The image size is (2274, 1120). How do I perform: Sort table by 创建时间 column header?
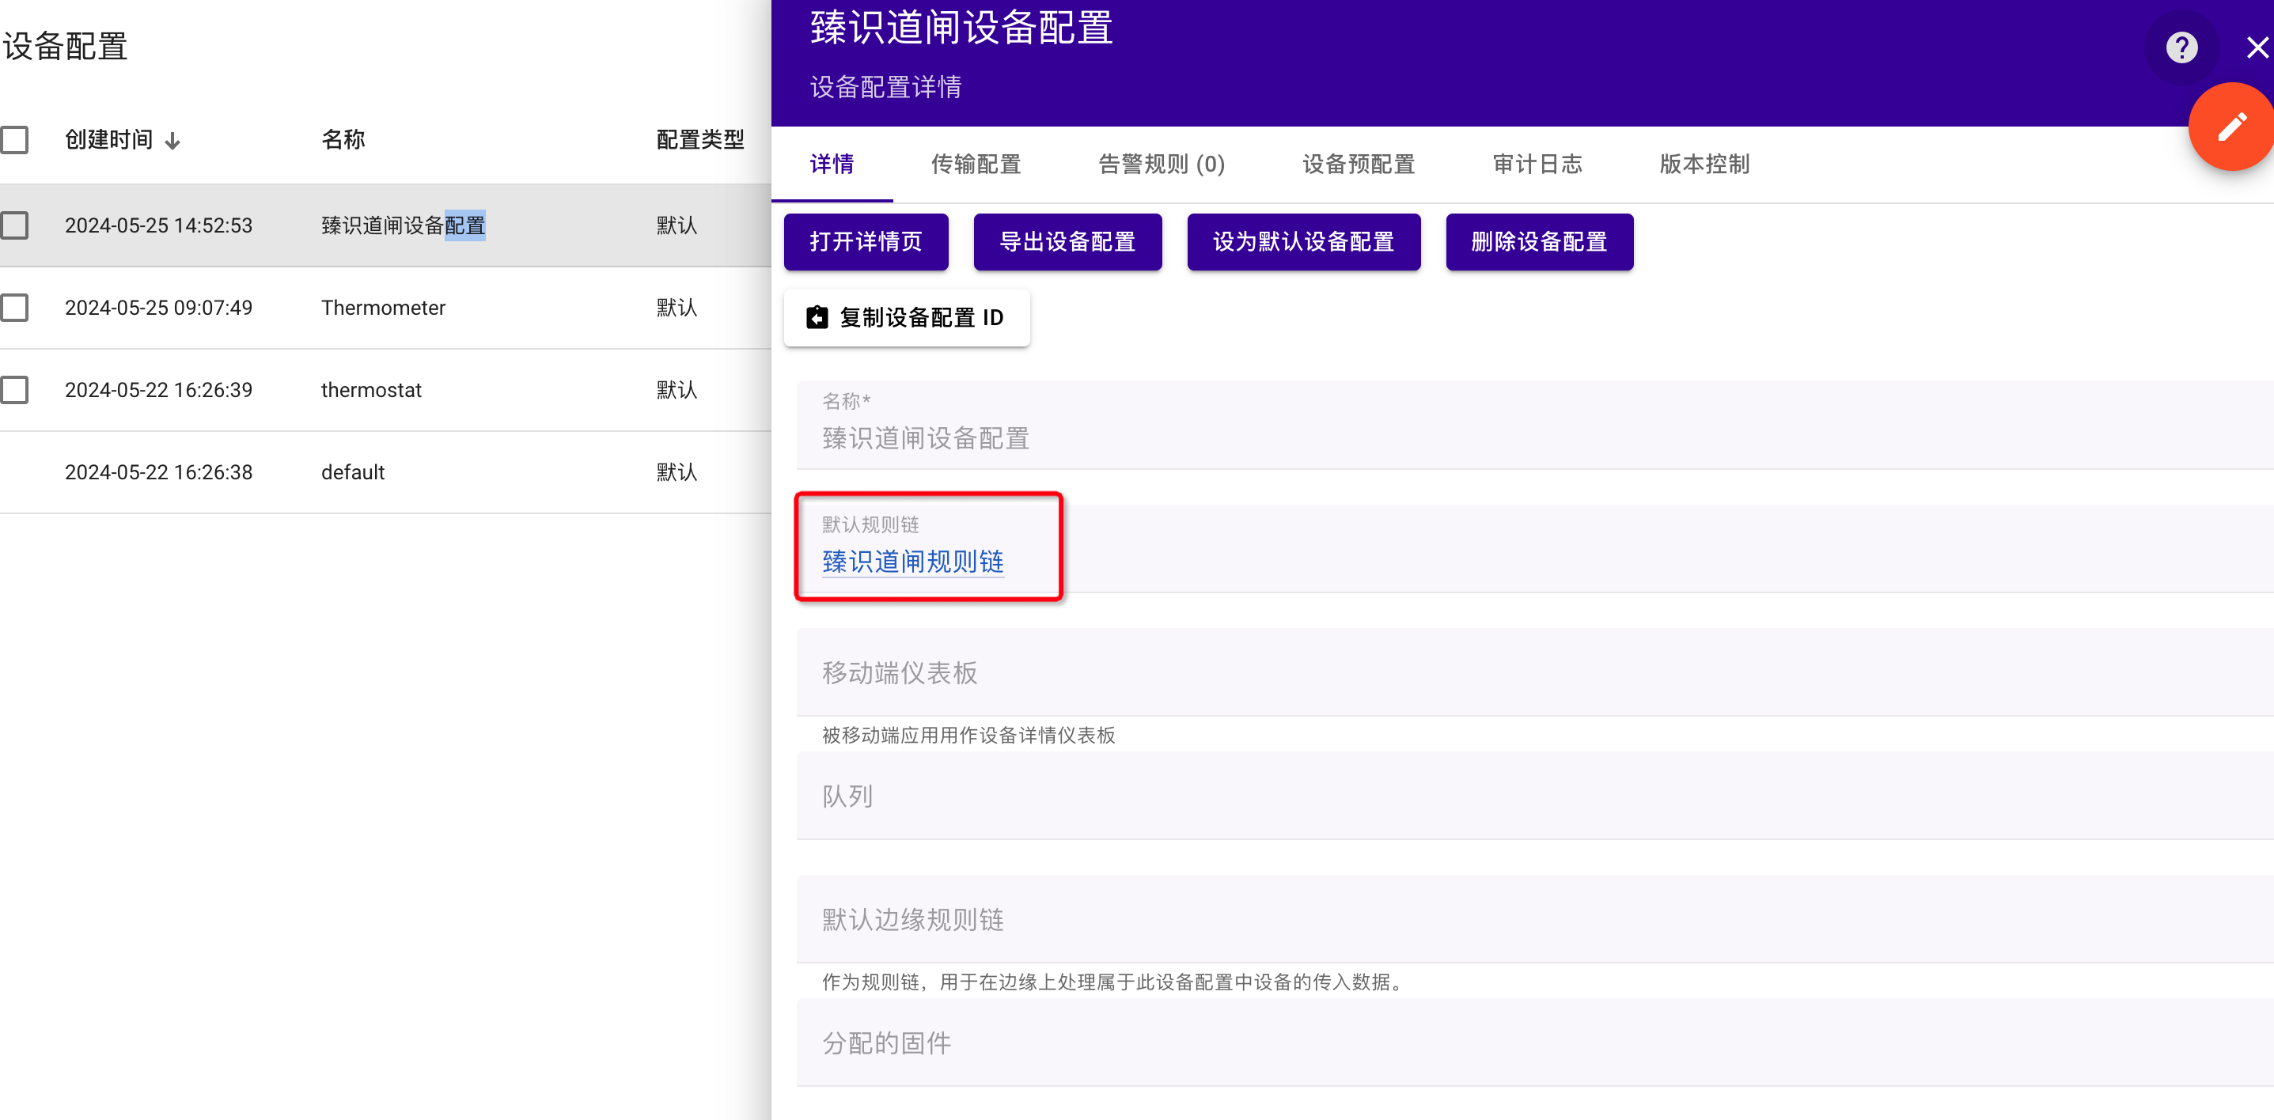108,139
